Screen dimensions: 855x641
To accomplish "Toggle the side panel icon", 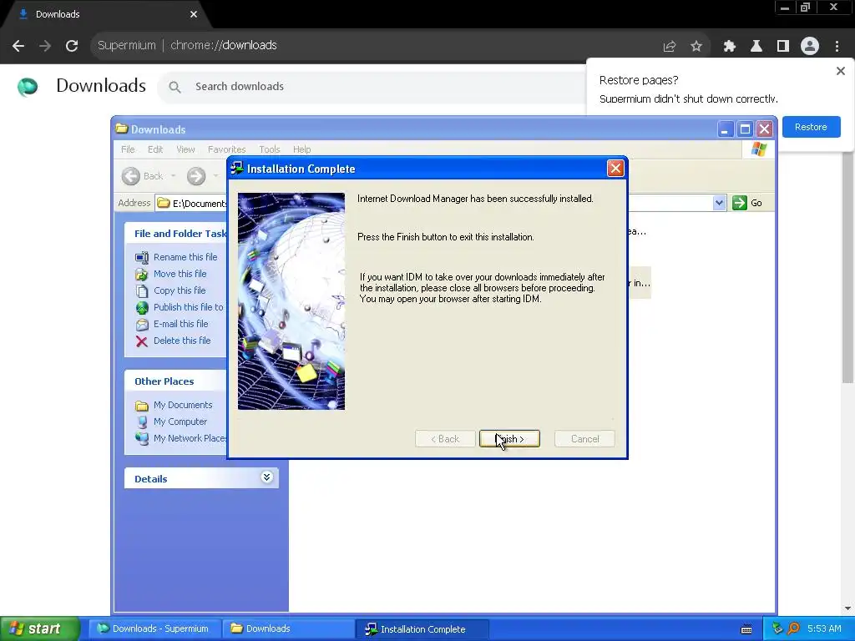I will [x=783, y=47].
